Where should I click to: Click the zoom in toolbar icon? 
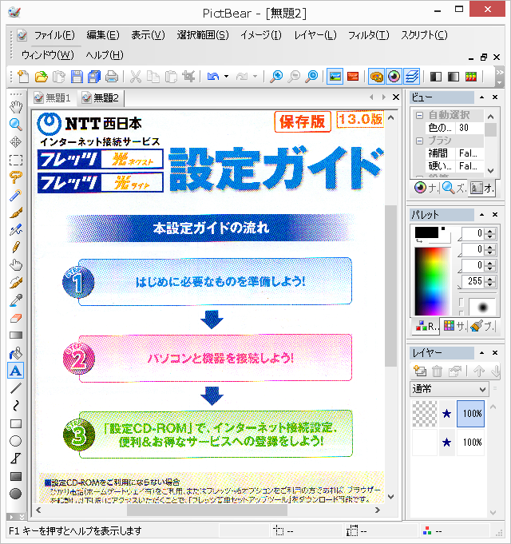click(x=276, y=77)
